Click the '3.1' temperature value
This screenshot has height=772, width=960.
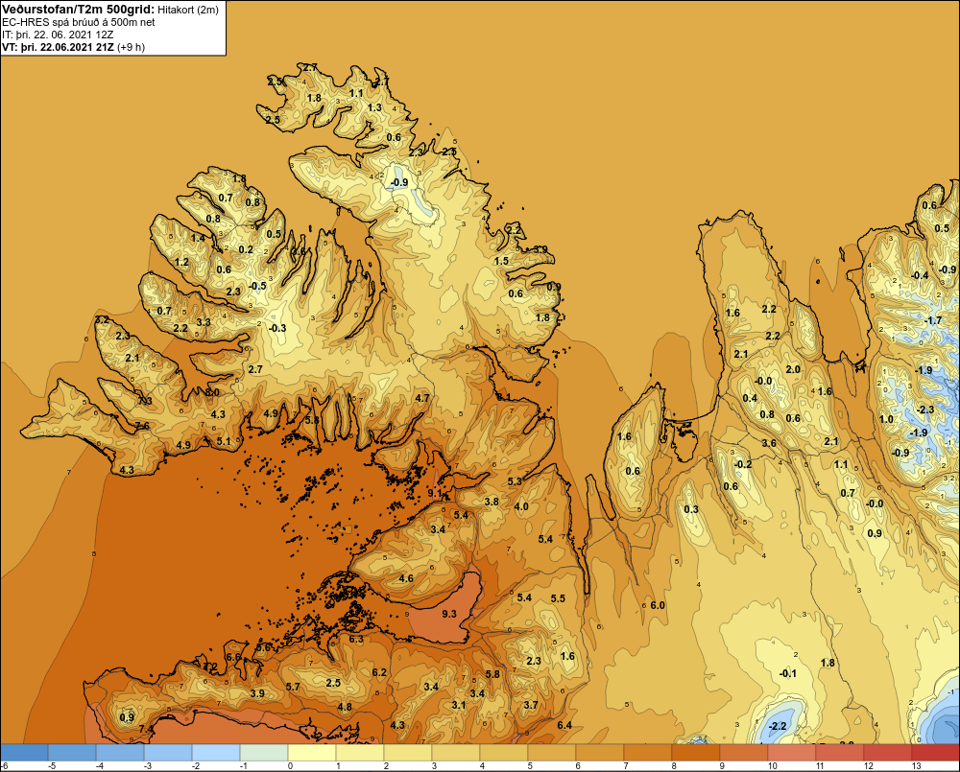pos(459,705)
